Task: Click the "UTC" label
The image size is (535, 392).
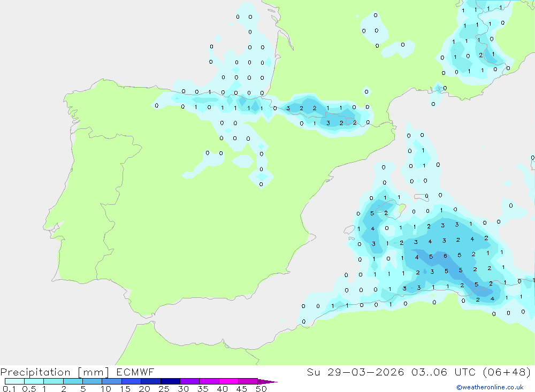Action: click(465, 372)
